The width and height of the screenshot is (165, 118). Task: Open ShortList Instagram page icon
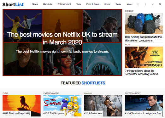click(x=138, y=4)
